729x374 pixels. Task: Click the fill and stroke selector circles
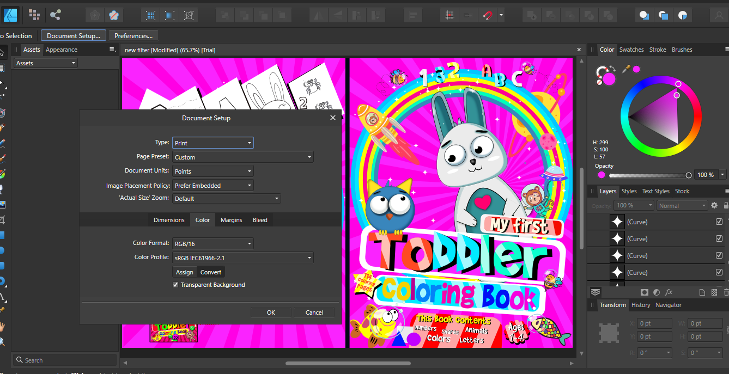605,76
